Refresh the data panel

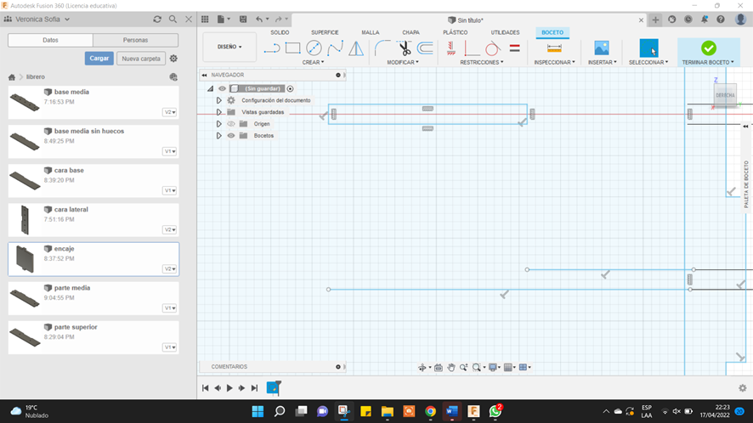[x=157, y=20]
